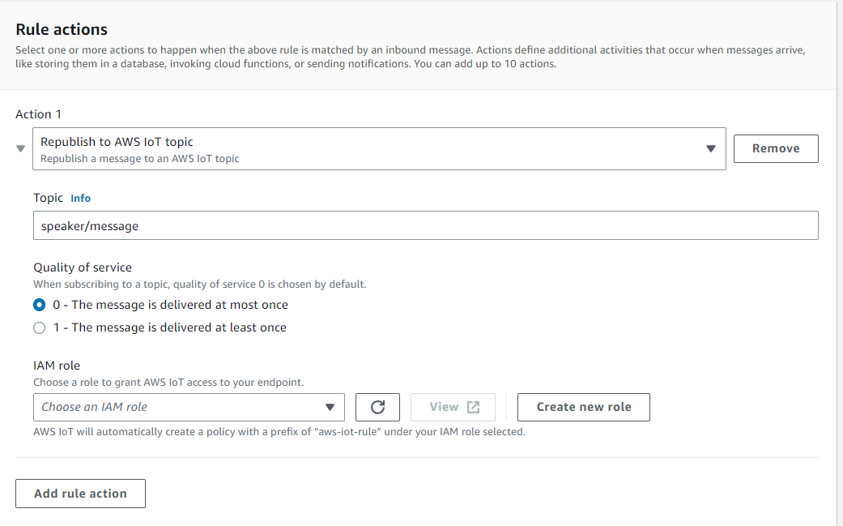Click the "Rule actions" section heading

pyautogui.click(x=62, y=29)
